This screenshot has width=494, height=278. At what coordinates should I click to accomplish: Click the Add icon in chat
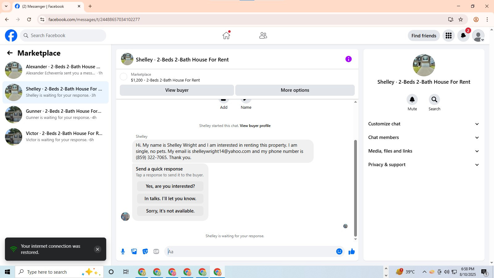[224, 100]
